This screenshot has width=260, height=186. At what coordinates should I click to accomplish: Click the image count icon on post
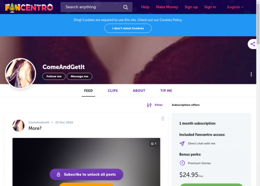(152, 144)
